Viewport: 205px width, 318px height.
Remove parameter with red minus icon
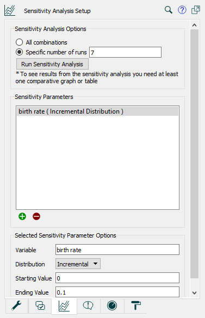pos(36,216)
